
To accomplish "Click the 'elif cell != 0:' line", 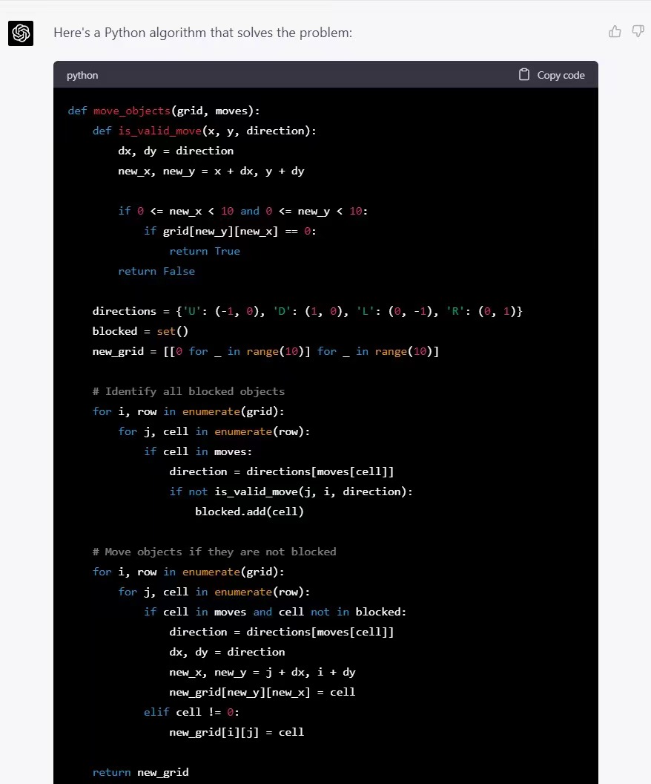I will tap(191, 712).
